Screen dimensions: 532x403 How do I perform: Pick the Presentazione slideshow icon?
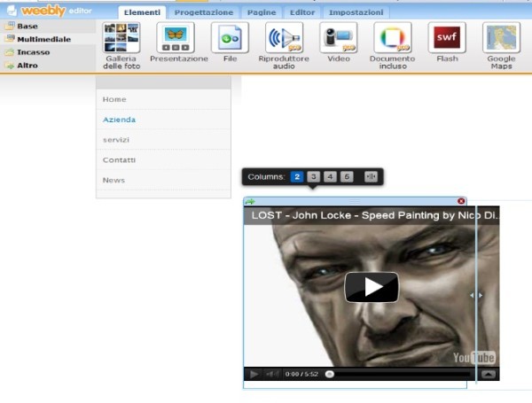175,38
